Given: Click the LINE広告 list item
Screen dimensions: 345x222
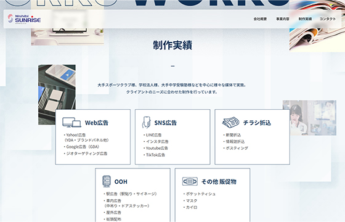Looking at the screenshot, I should tap(153, 135).
